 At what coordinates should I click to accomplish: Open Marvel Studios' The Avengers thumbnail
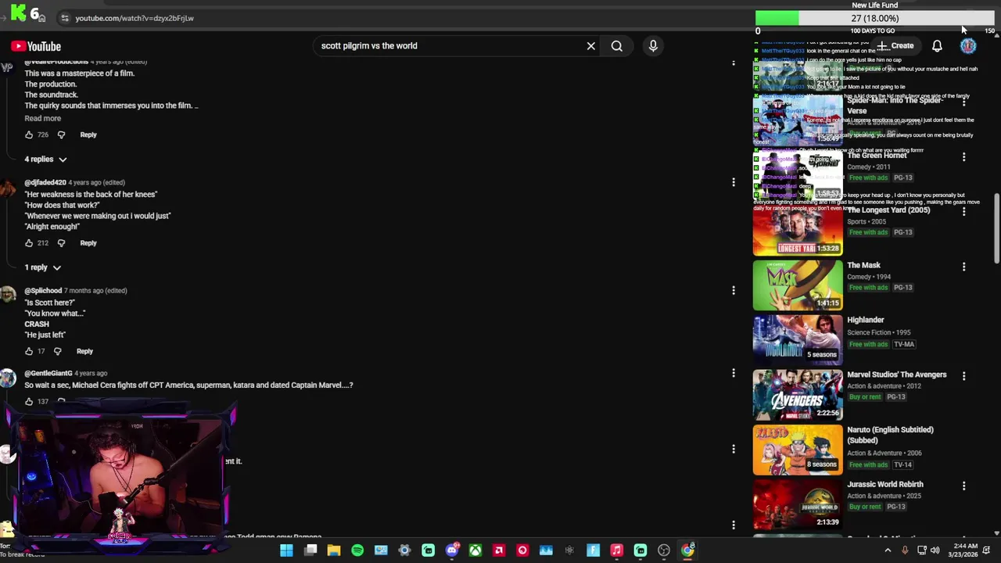pyautogui.click(x=798, y=395)
